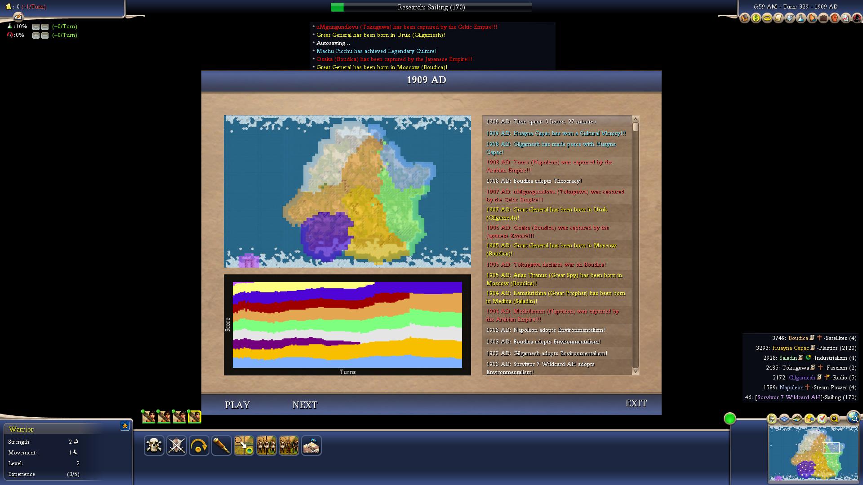Activate Go To mode arrow tile icon
This screenshot has width=863, height=485.
pos(244,445)
